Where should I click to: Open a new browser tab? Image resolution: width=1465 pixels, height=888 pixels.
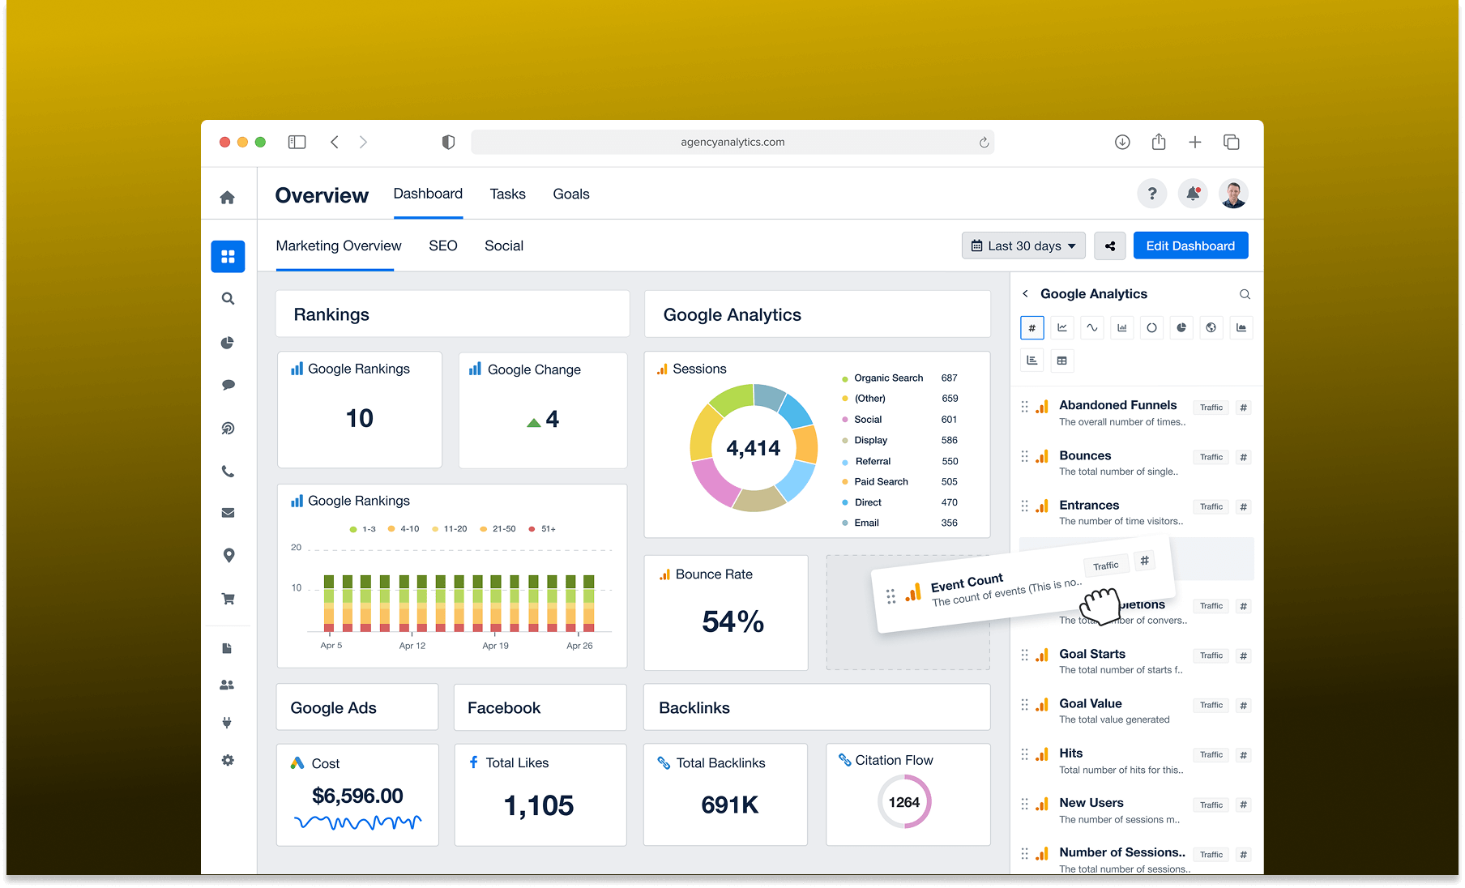pyautogui.click(x=1195, y=142)
